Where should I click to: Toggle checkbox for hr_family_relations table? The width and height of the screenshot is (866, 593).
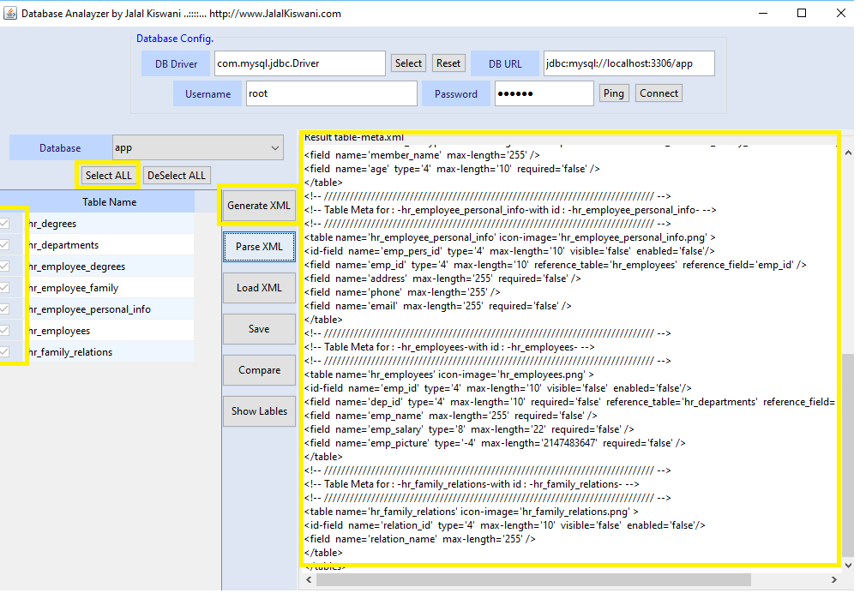[x=5, y=352]
